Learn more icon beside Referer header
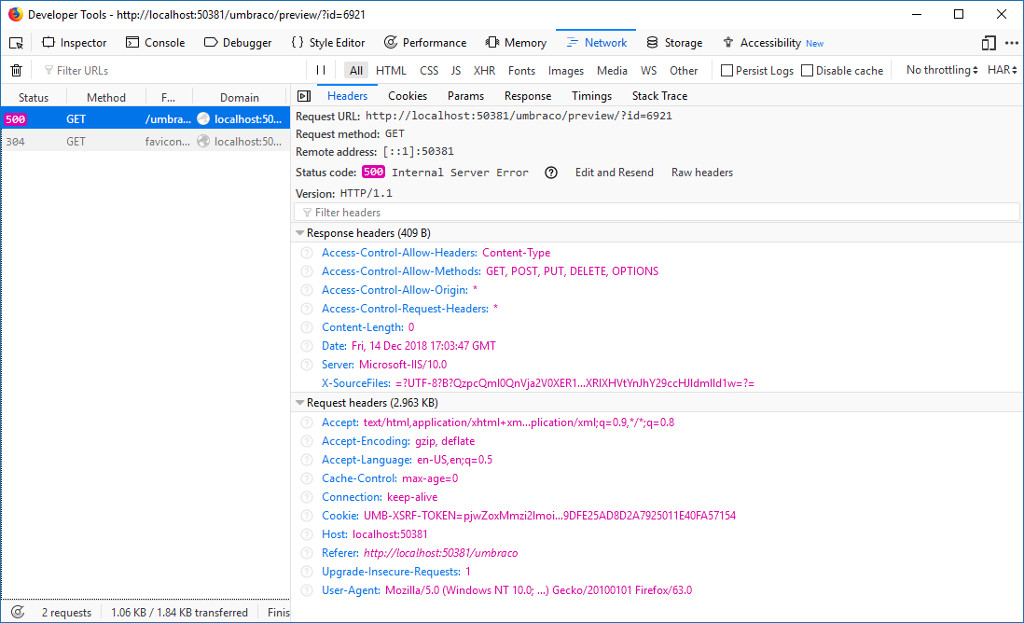This screenshot has width=1024, height=623. coord(306,552)
